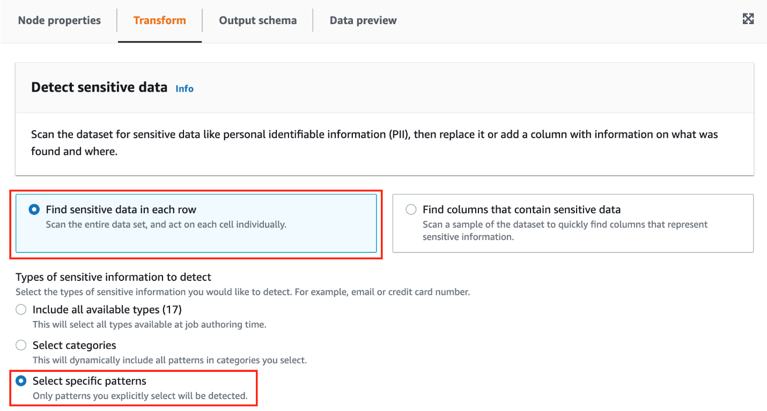Pick the 'Select categories' radio button
Image resolution: width=767 pixels, height=411 pixels.
[21, 346]
